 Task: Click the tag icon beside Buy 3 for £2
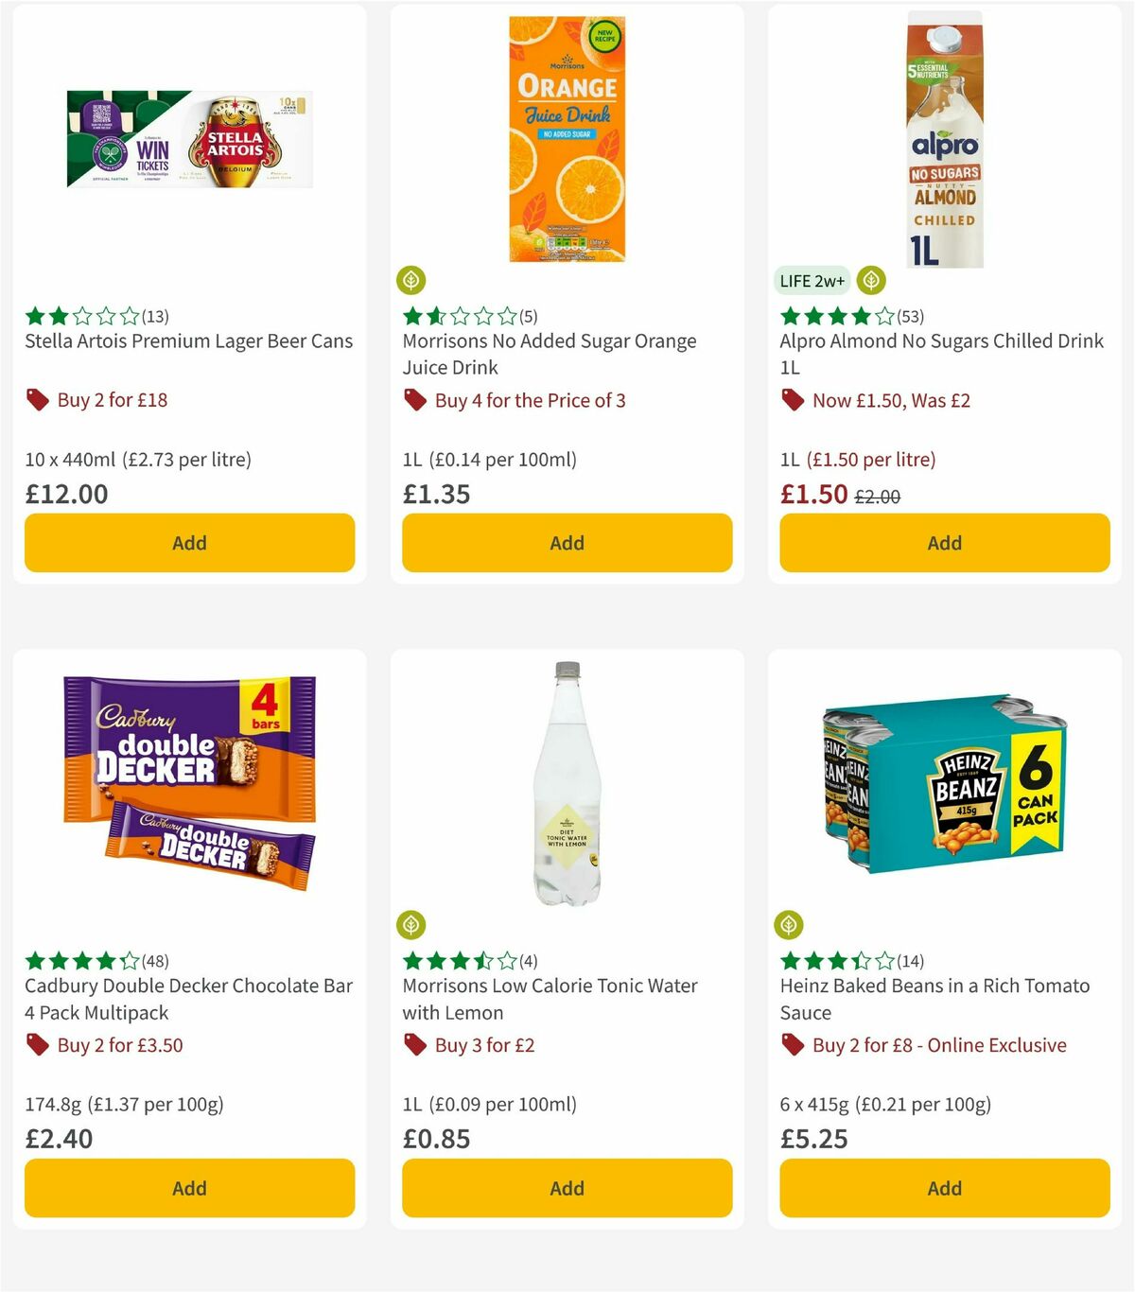(414, 1045)
